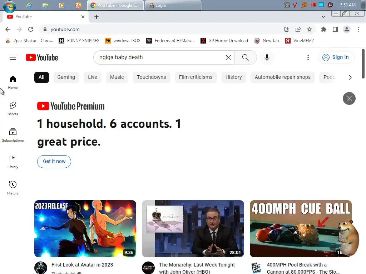The height and width of the screenshot is (274, 366).
Task: Open windows ISOS bookmark
Action: click(123, 41)
